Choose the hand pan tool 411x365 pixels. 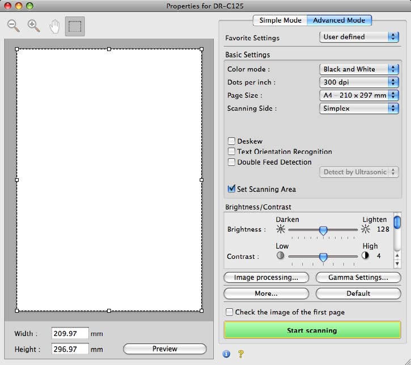pyautogui.click(x=54, y=27)
